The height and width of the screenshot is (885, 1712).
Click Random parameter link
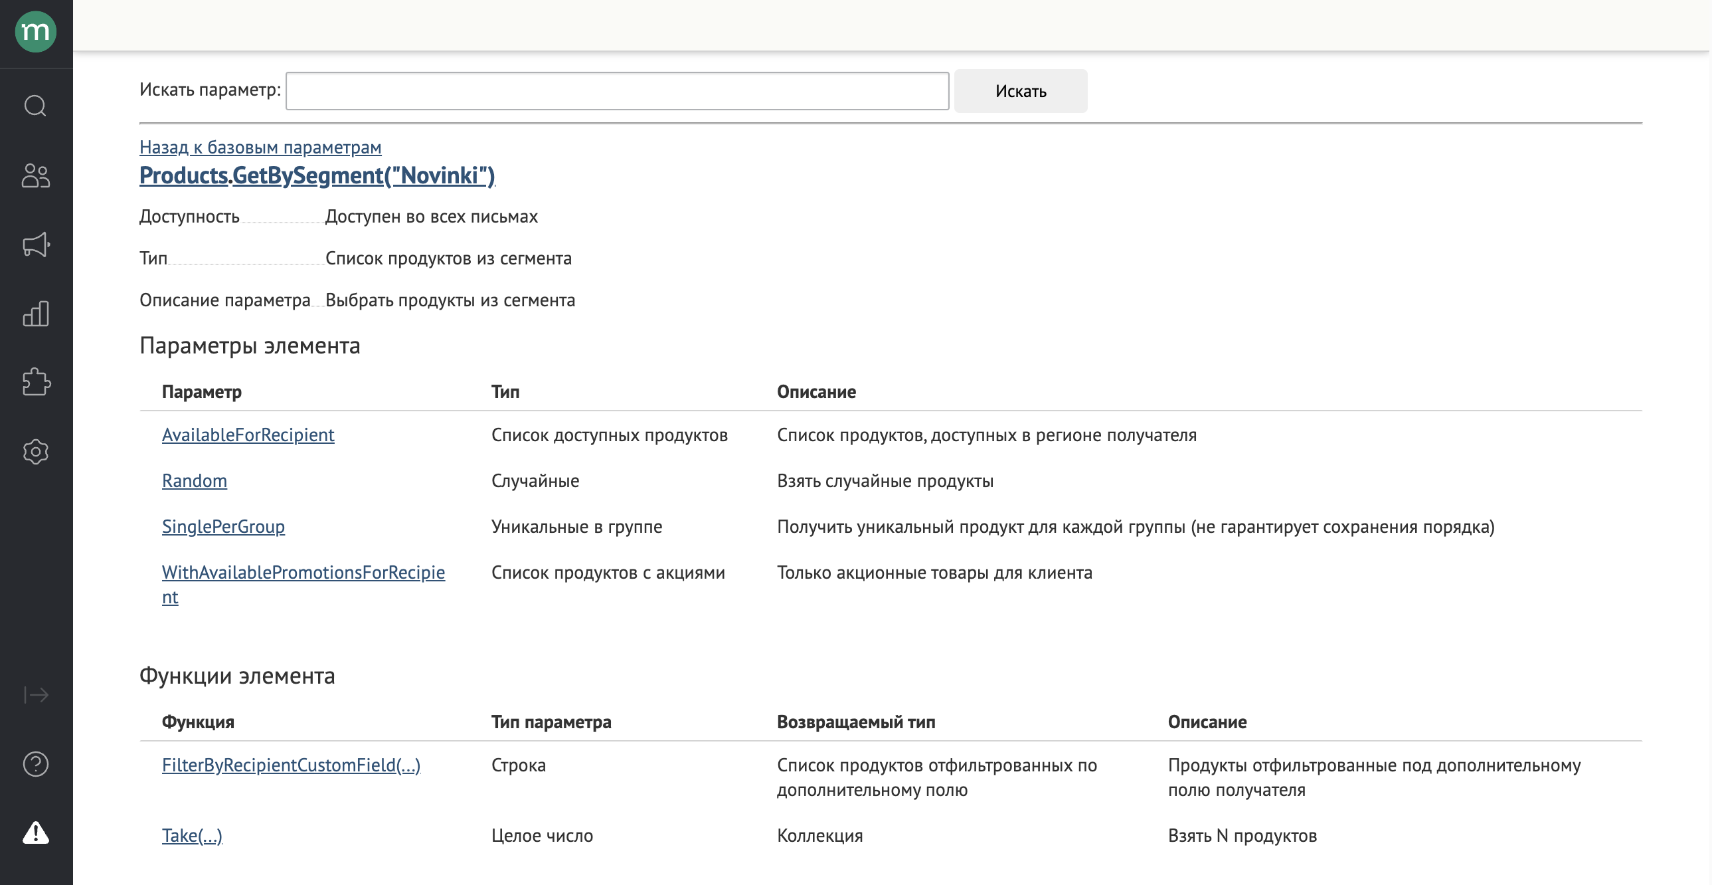tap(194, 480)
